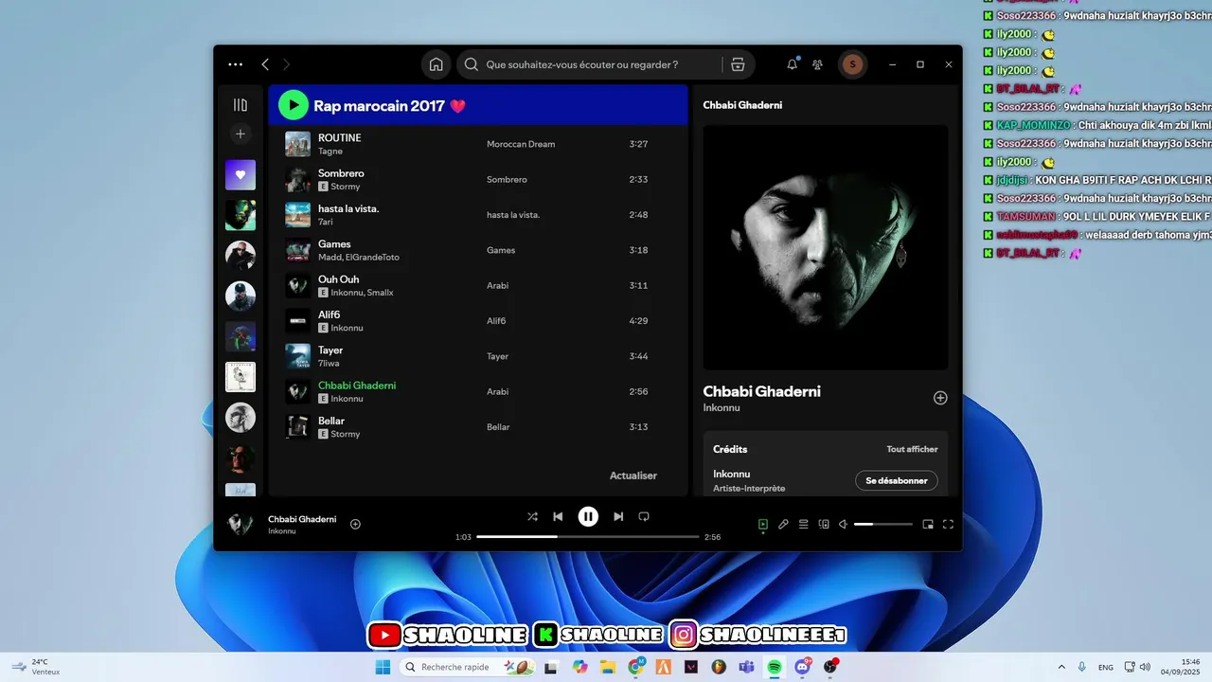
Task: Adjust the volume slider
Action: 883,524
